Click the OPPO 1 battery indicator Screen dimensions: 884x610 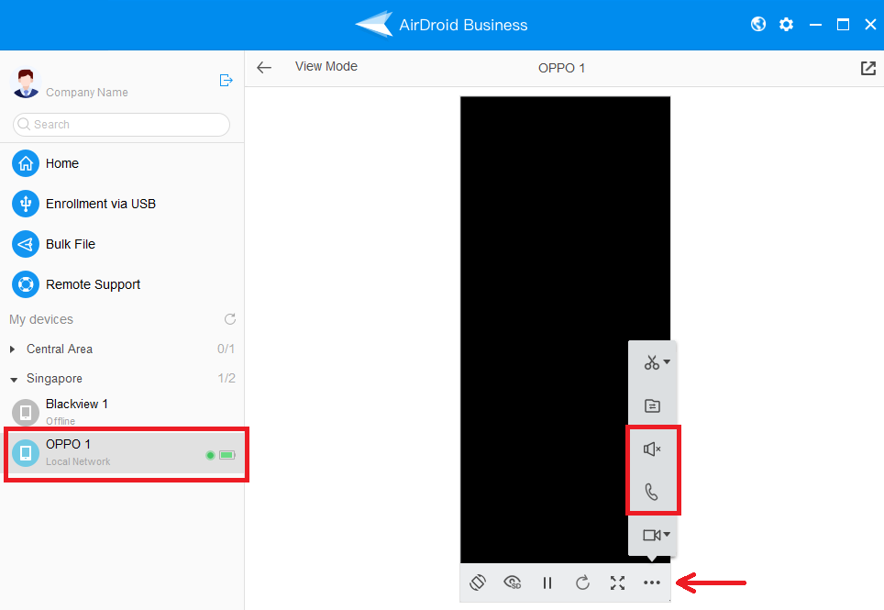coord(227,455)
